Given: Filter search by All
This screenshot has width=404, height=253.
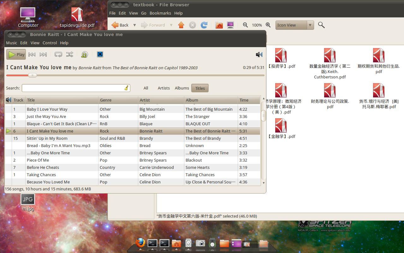Looking at the screenshot, I should click(146, 88).
